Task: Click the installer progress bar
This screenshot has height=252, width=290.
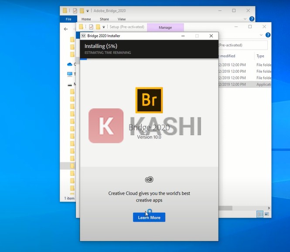Action: (x=149, y=59)
